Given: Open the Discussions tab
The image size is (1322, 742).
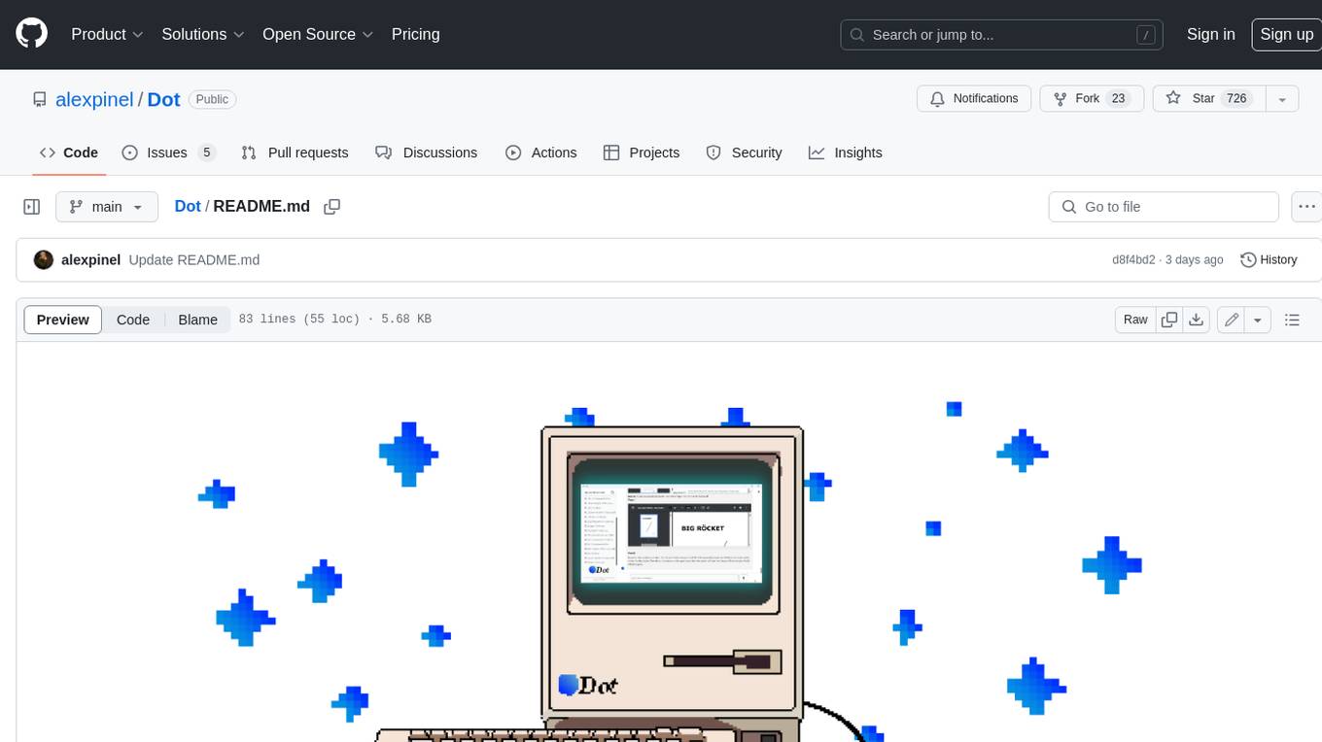Looking at the screenshot, I should click(x=427, y=152).
